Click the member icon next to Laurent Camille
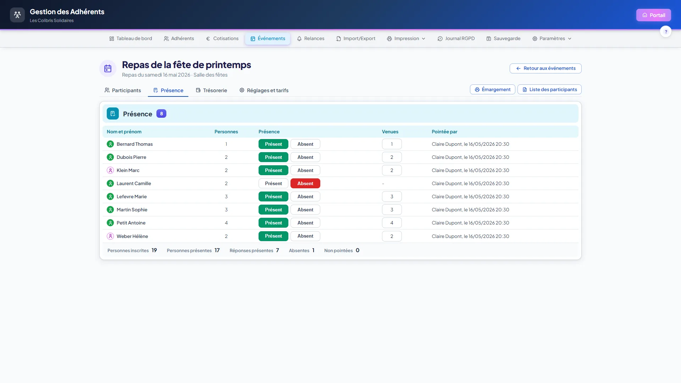Image resolution: width=681 pixels, height=383 pixels. tap(110, 183)
